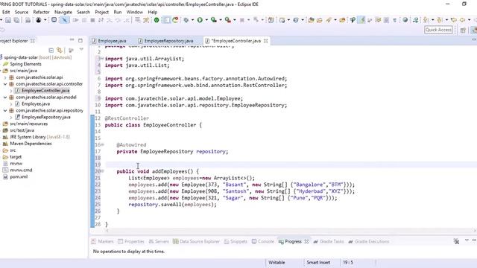
Task: Toggle Link with Editor in Project Explorer
Action: (x=60, y=50)
